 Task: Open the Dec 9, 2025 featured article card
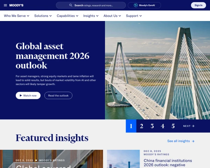coord(51,159)
